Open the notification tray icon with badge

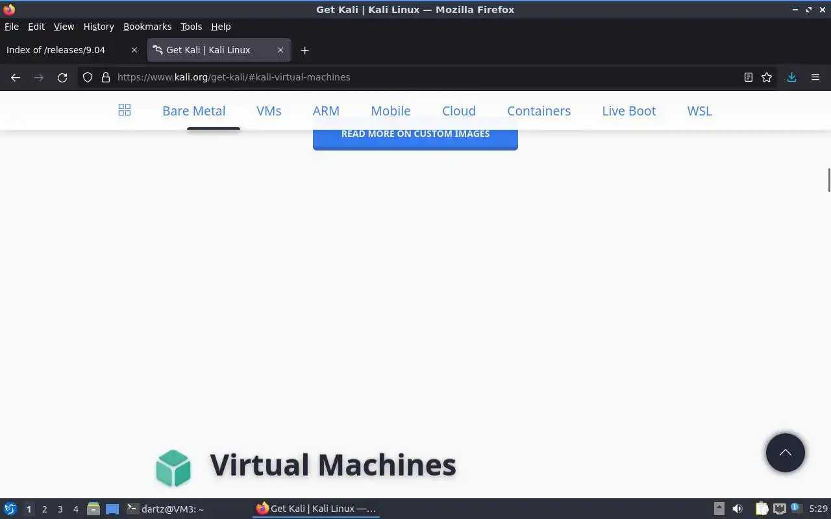point(797,508)
